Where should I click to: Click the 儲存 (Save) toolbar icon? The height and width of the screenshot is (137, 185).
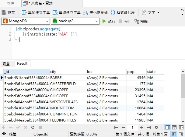click(x=9, y=13)
